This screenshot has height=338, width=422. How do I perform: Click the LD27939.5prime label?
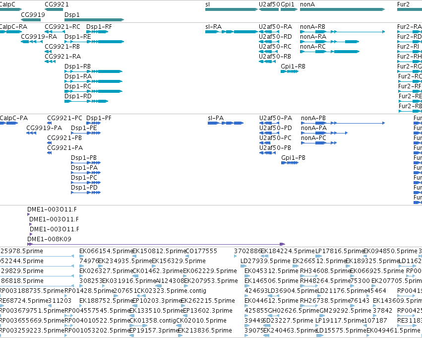click(265, 261)
